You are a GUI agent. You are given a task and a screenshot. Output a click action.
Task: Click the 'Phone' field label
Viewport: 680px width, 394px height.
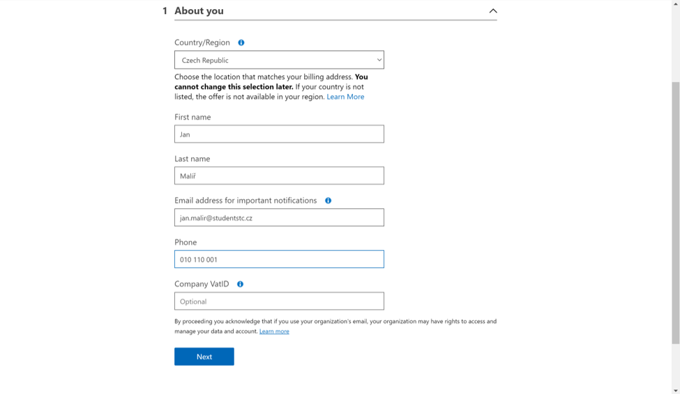click(x=186, y=242)
